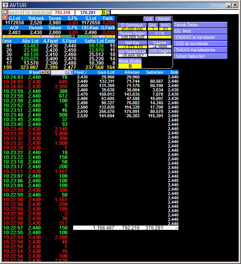The image size is (241, 264).
Task: Select the GR toolbar button
Action: pos(41,13)
